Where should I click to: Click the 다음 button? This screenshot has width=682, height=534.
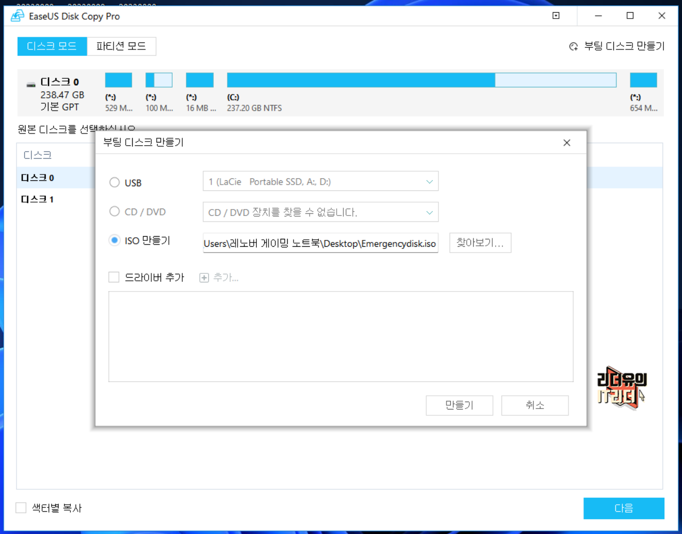624,508
